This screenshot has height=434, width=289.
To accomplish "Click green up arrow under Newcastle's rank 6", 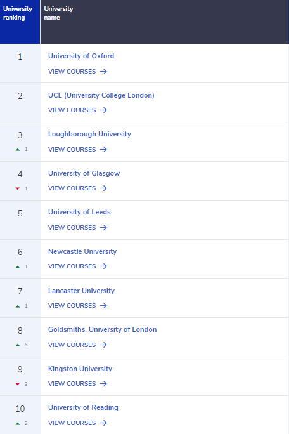I will 18,267.
